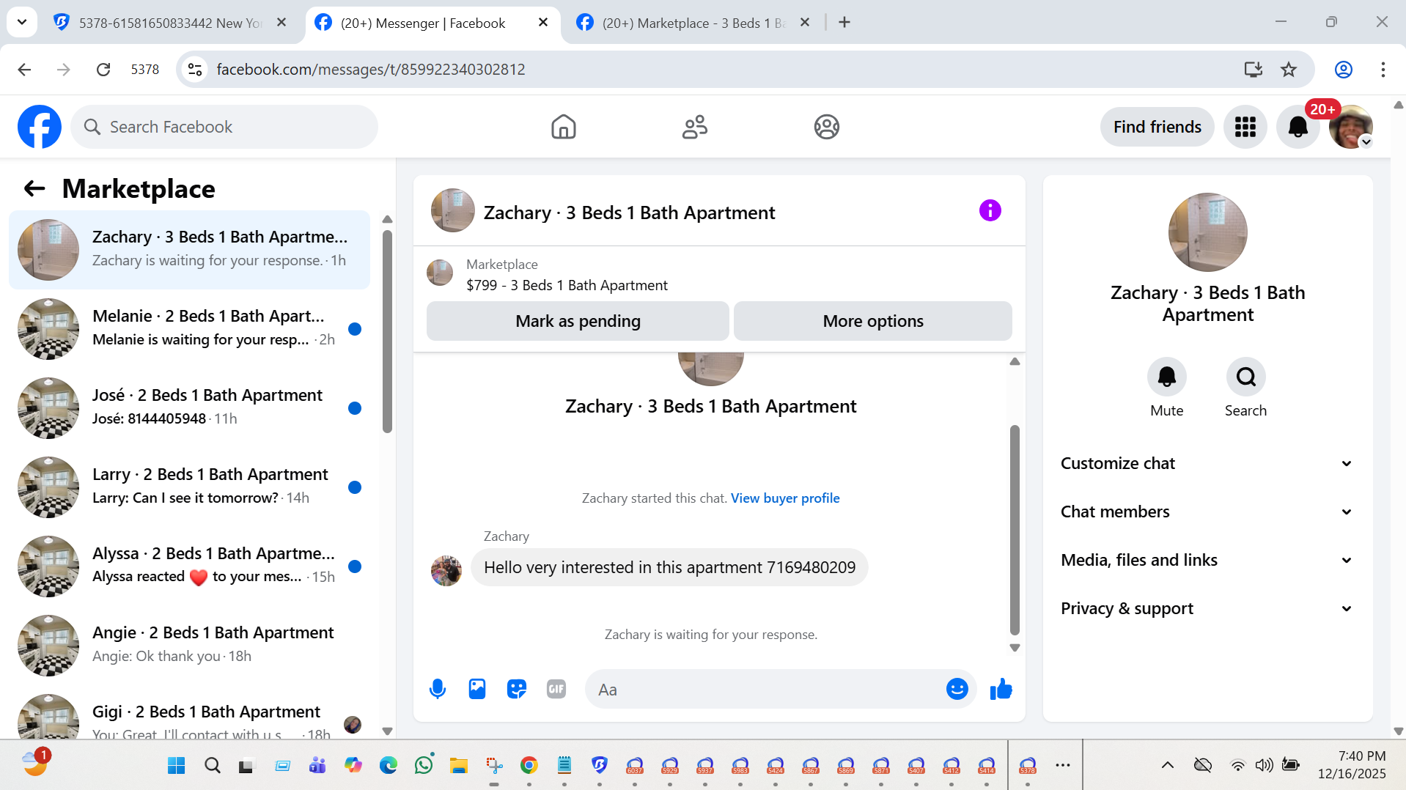
Task: Open José's conversation with number 8144405948
Action: (x=189, y=408)
